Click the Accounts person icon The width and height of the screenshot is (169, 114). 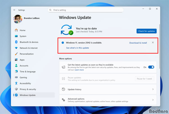tap(16, 65)
